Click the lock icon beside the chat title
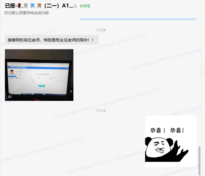 [x=75, y=6]
